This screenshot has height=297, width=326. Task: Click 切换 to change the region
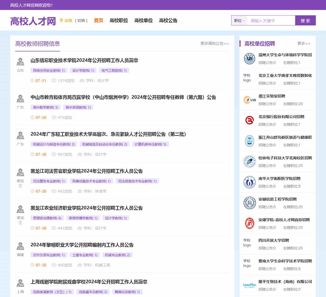[81, 21]
